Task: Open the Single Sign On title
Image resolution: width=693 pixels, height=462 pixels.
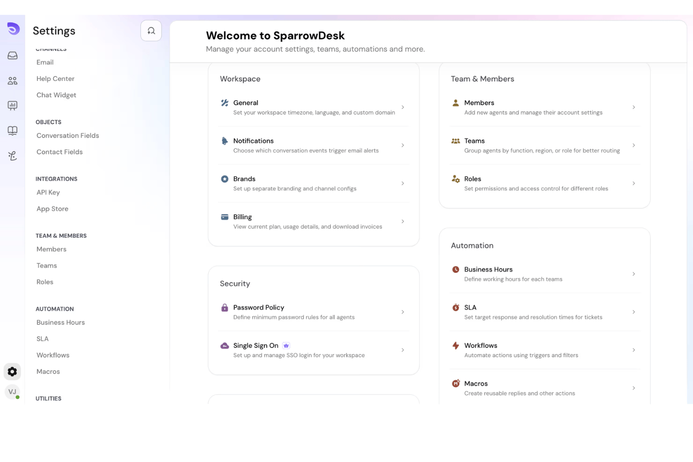Action: point(256,345)
